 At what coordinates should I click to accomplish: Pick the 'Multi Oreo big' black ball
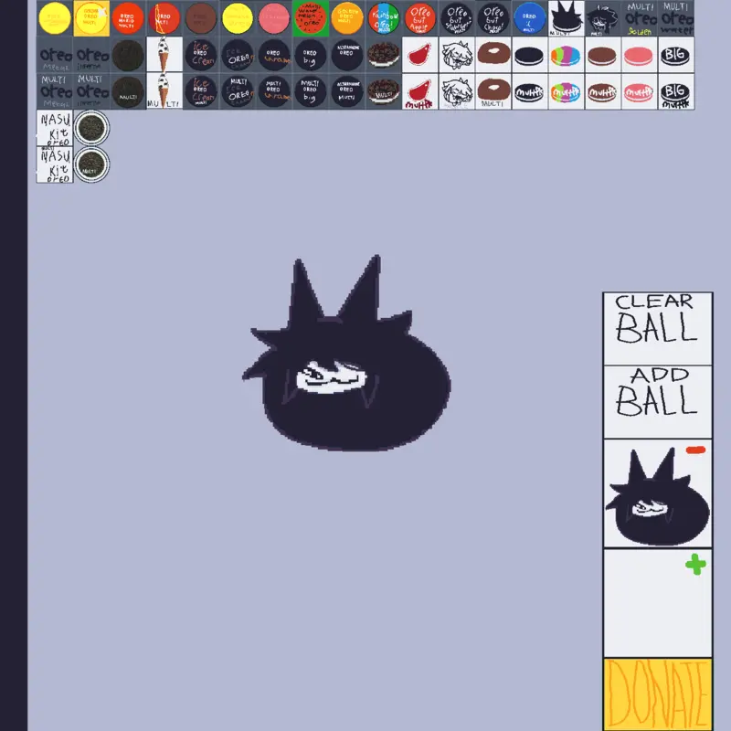coord(311,92)
